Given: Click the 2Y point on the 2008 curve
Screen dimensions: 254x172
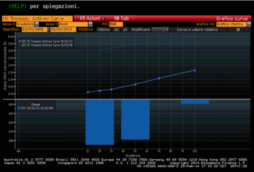Looking at the screenshot, I should click(x=100, y=50).
